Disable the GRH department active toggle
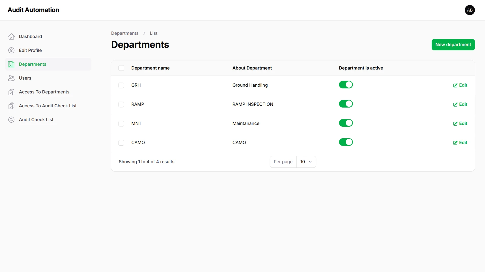Image resolution: width=485 pixels, height=272 pixels. [x=346, y=85]
